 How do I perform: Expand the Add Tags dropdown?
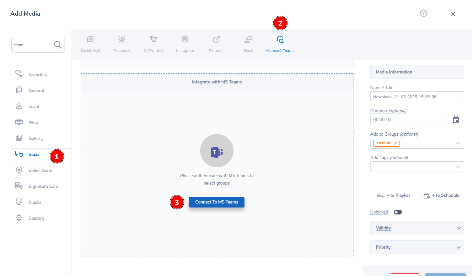pos(458,167)
